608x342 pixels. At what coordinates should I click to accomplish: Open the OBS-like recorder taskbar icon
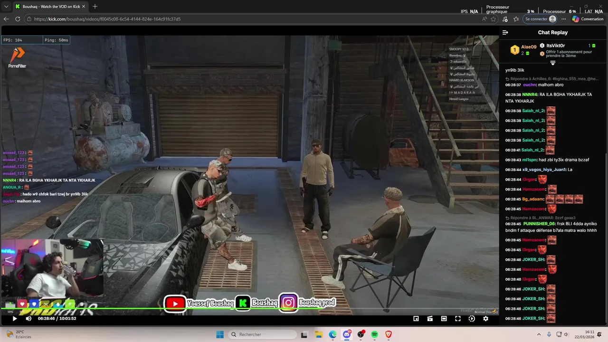point(361,334)
